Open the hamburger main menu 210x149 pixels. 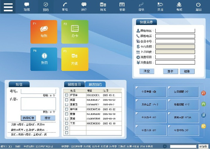(x=8, y=7)
